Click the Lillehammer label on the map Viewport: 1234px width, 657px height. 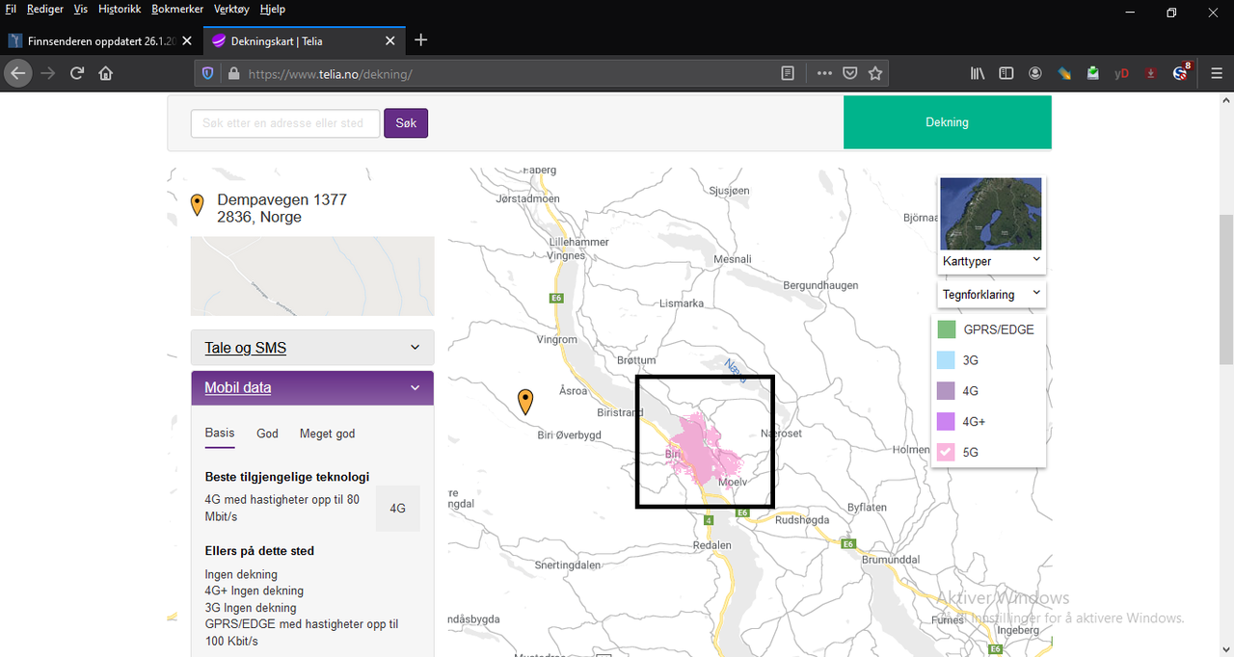578,242
